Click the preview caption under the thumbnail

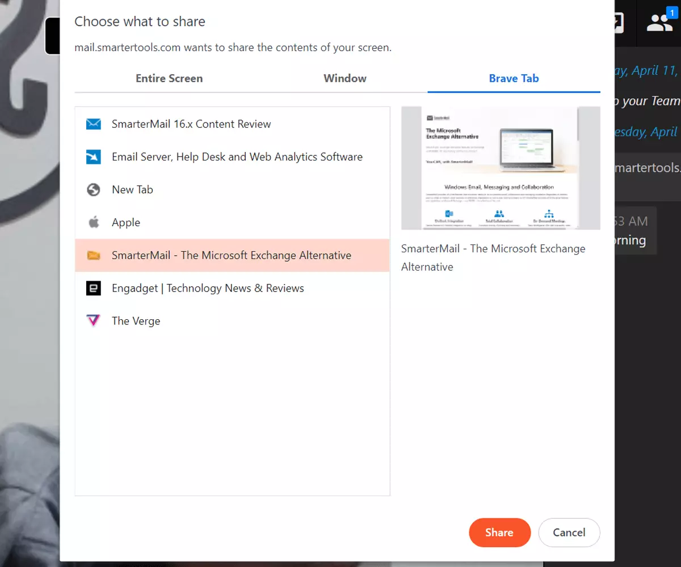point(493,258)
